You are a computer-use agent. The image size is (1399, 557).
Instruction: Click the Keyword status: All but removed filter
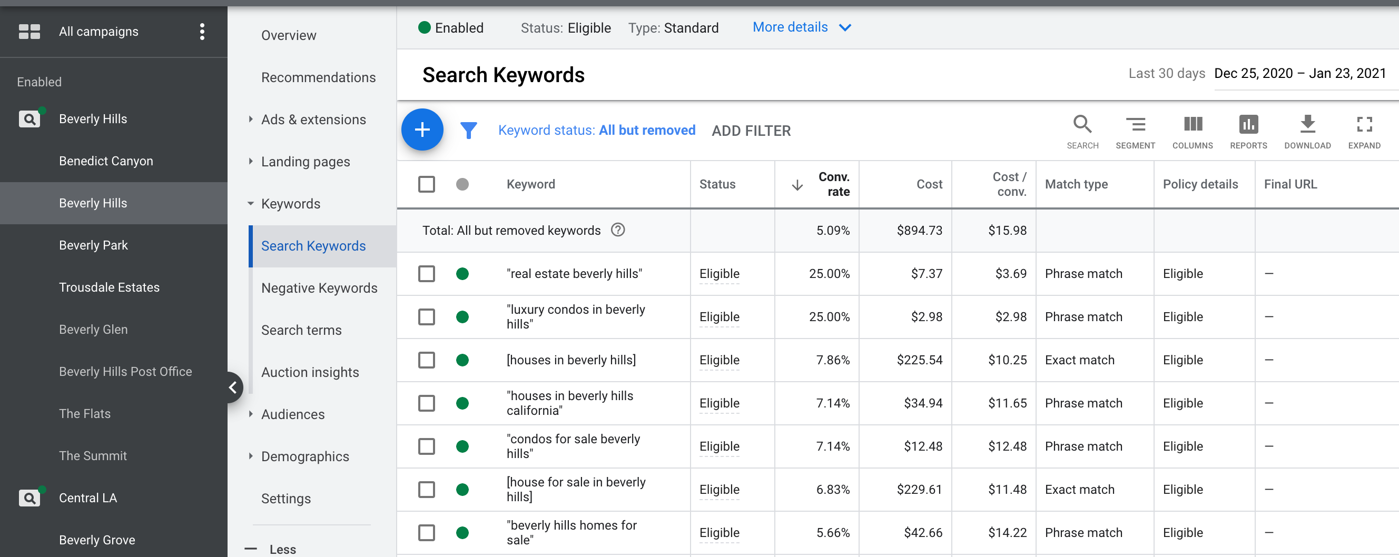[597, 130]
